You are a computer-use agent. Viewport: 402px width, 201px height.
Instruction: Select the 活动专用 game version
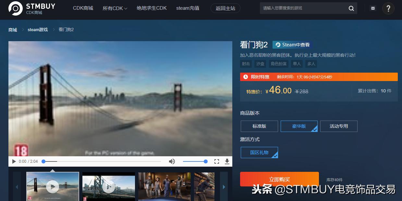(x=339, y=126)
